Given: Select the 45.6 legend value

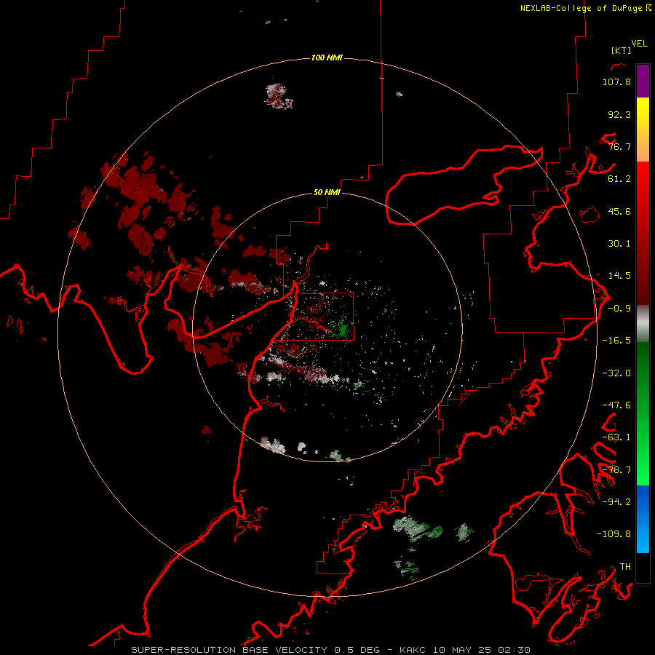Looking at the screenshot, I should [x=619, y=211].
